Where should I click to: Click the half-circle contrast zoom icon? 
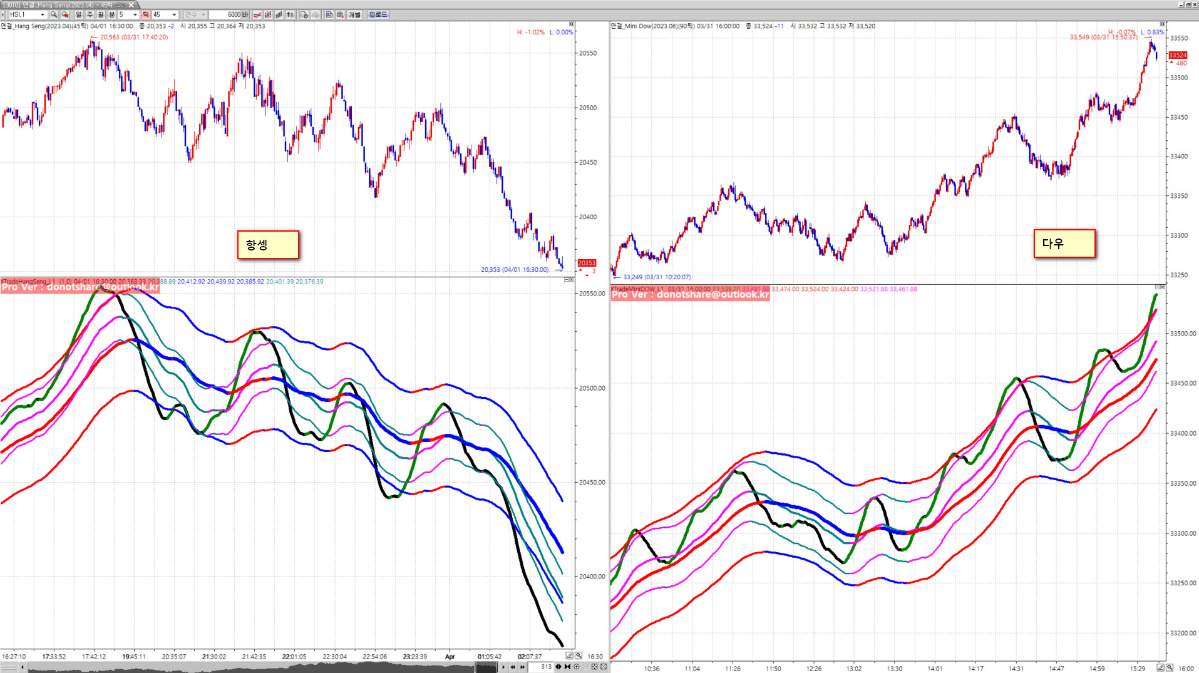[558, 667]
